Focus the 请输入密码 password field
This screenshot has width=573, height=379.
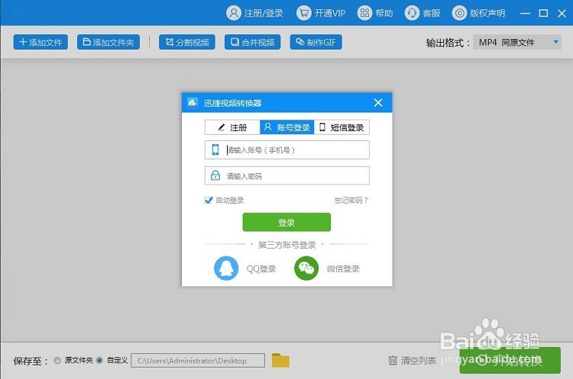point(286,176)
